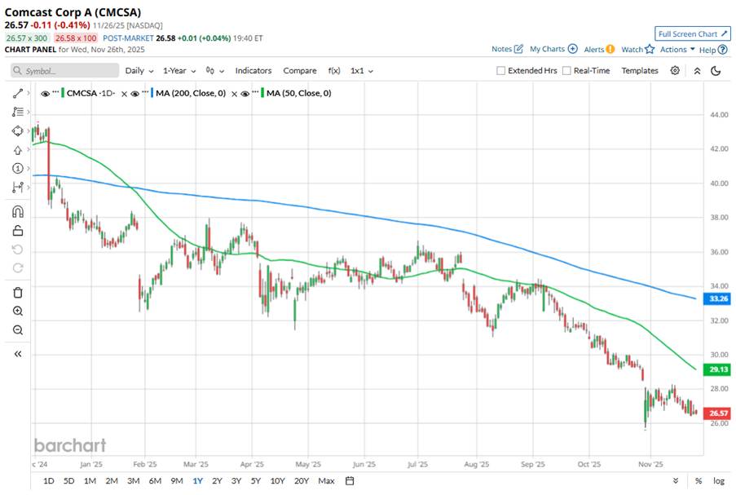Open chart settings gear icon

[x=675, y=71]
